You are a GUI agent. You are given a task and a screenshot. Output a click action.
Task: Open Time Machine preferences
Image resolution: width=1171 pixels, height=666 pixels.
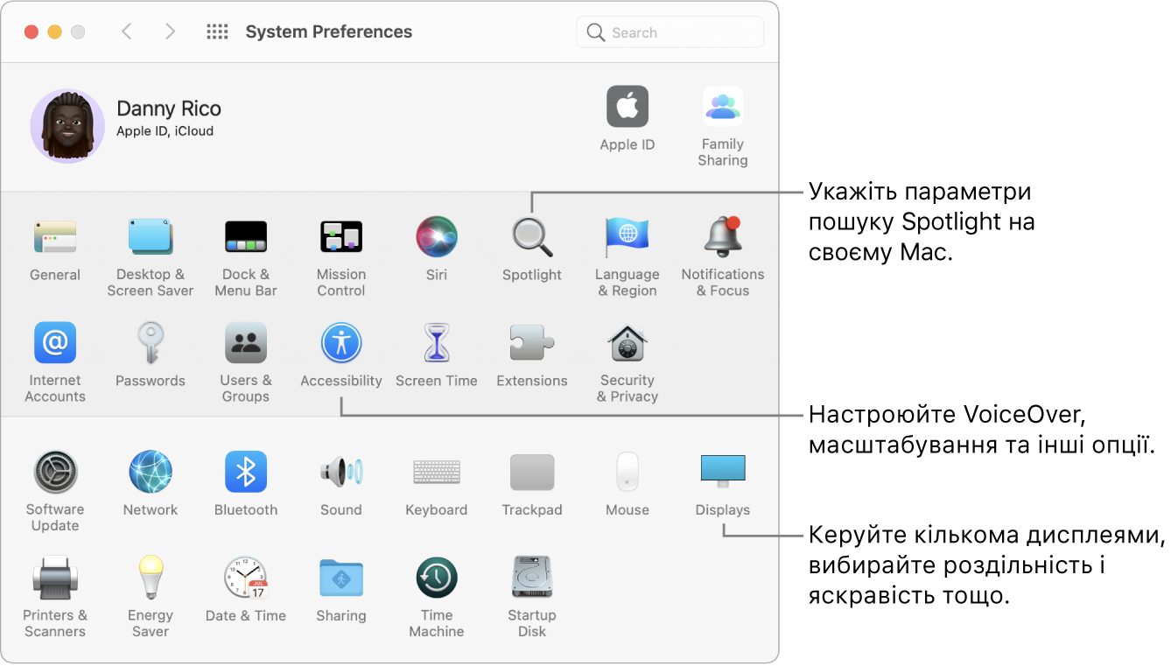[x=436, y=579]
